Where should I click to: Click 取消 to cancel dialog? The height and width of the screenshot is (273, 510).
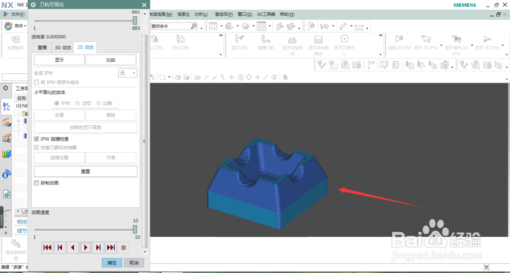pyautogui.click(x=134, y=263)
